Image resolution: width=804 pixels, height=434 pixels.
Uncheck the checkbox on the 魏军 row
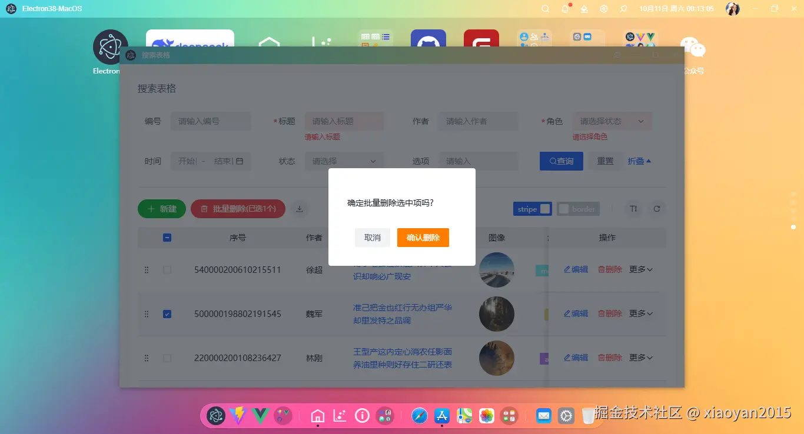(167, 313)
